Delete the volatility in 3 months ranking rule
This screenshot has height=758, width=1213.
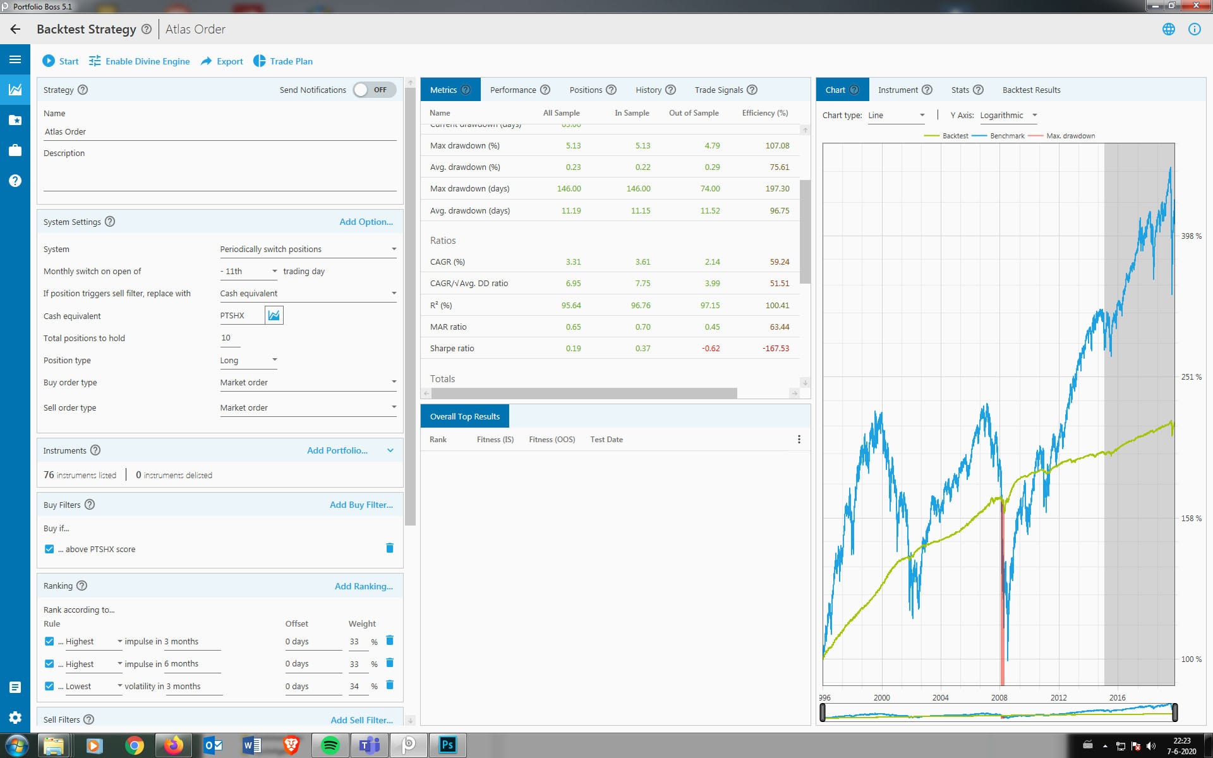click(390, 685)
